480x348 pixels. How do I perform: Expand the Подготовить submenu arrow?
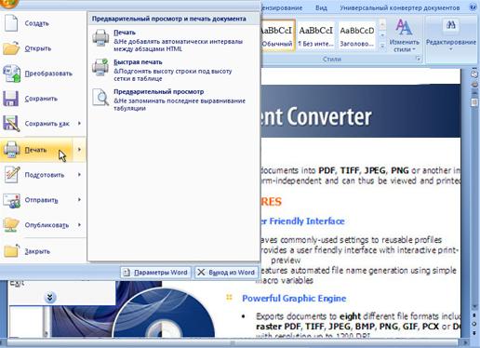[x=80, y=175]
